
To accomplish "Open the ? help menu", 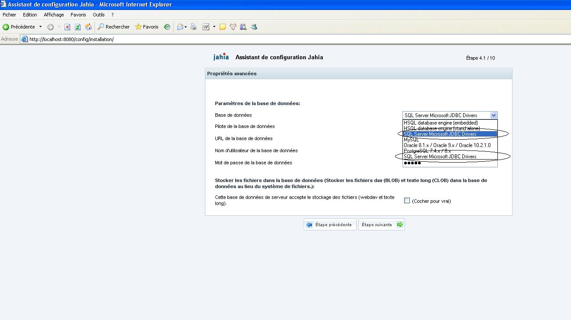I will tap(113, 15).
